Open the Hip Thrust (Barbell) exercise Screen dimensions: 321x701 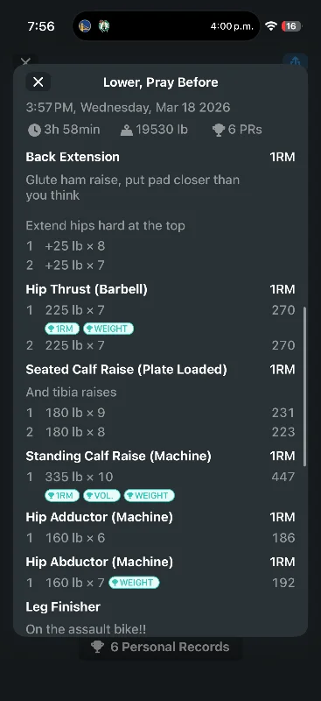(87, 289)
